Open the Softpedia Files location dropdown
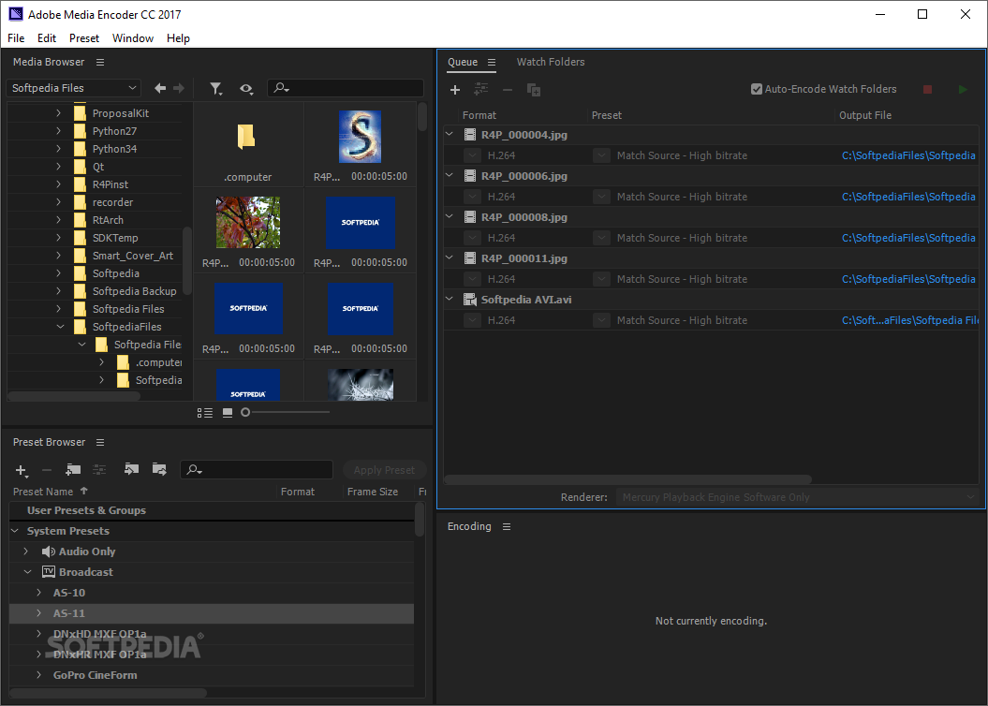 click(x=74, y=88)
